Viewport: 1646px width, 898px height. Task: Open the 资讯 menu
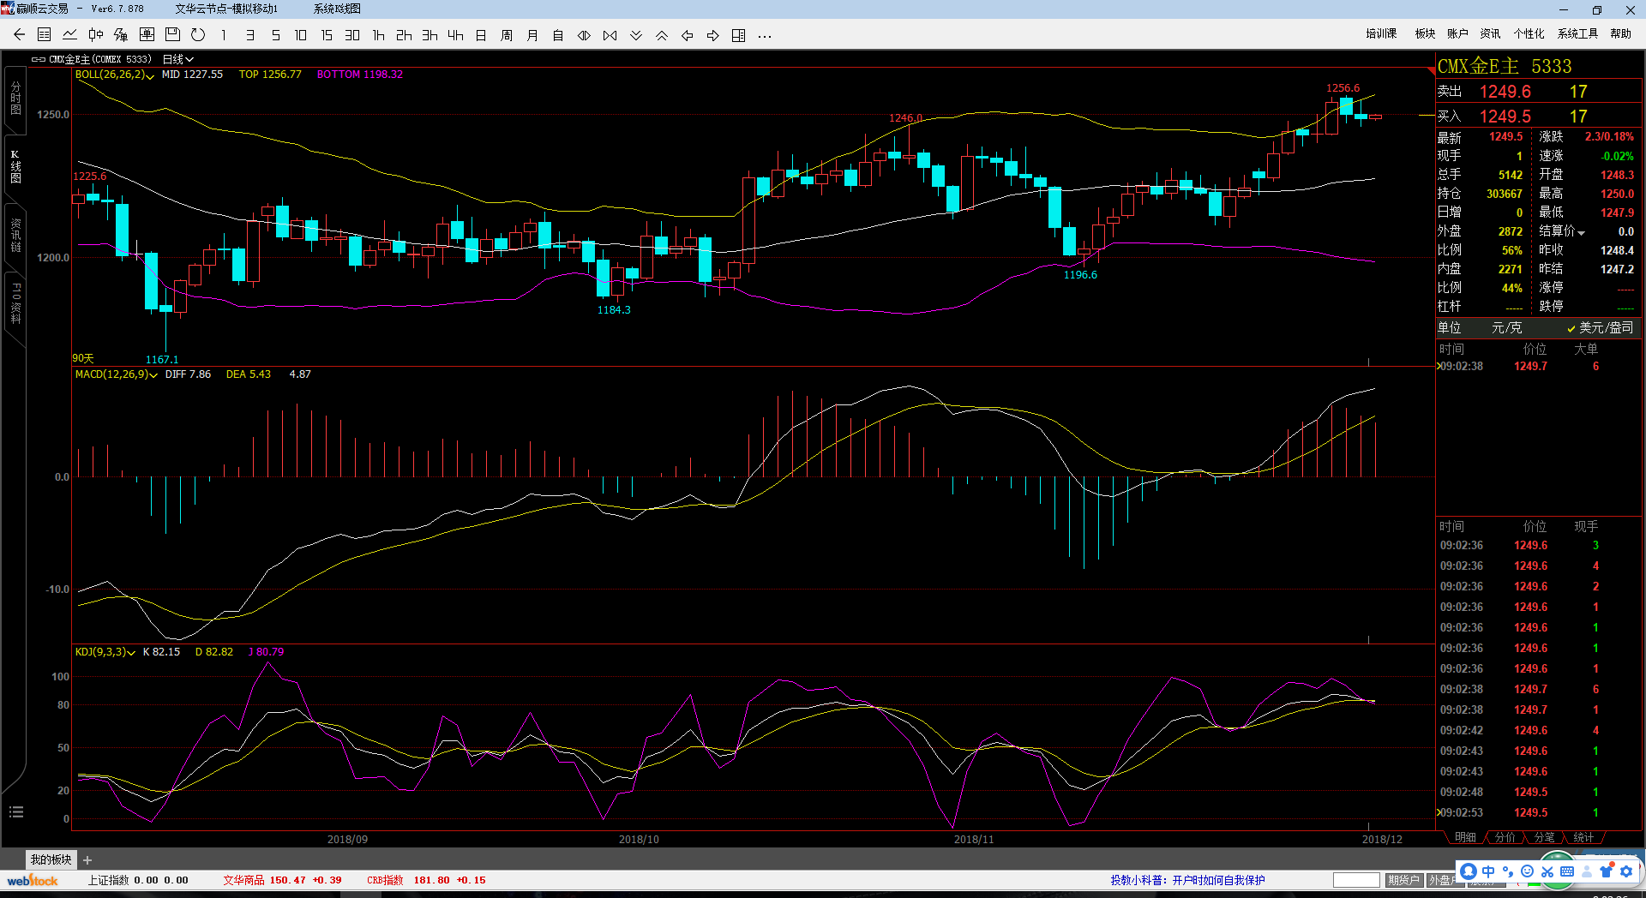click(1490, 33)
